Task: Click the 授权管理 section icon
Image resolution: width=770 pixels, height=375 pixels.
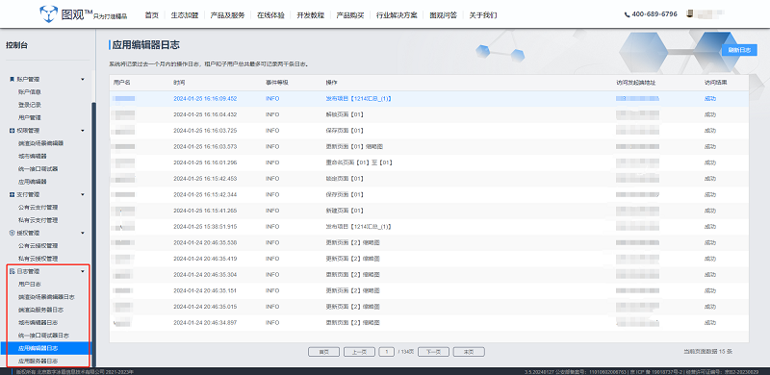Action: click(x=13, y=233)
